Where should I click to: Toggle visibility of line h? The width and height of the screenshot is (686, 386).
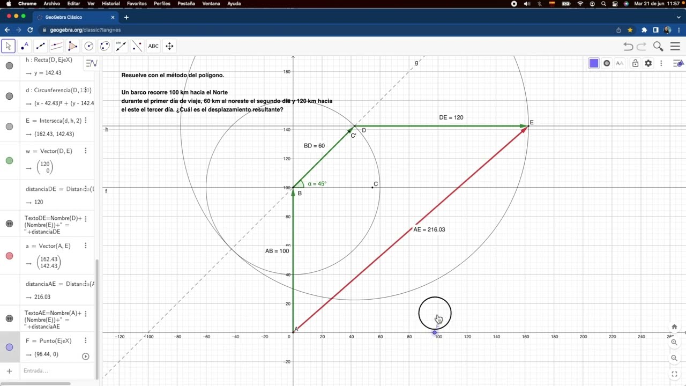[x=9, y=66]
